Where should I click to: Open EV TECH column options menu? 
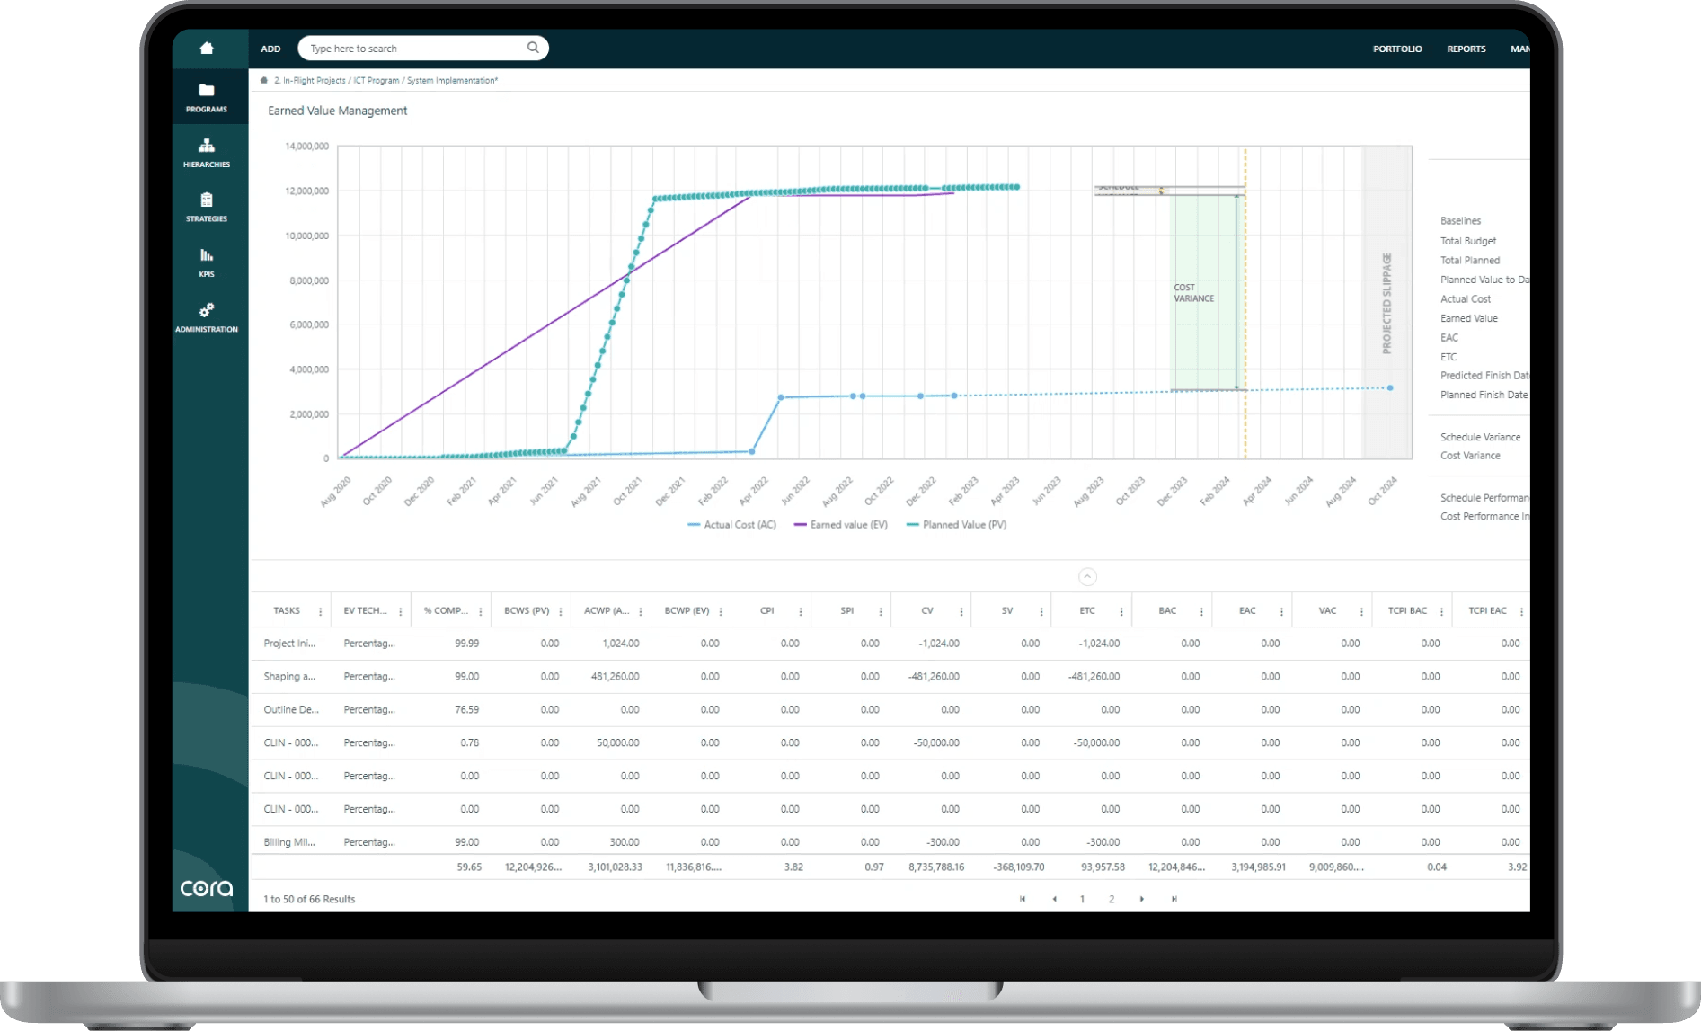pyautogui.click(x=401, y=611)
